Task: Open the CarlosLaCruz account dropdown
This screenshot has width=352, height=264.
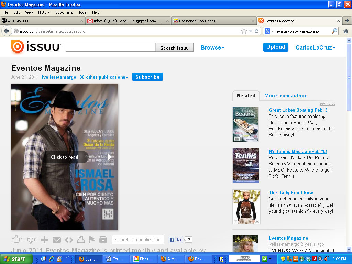Action: [316, 47]
